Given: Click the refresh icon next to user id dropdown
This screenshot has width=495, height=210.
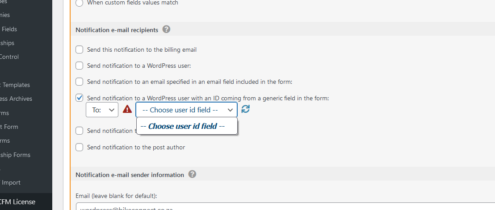Looking at the screenshot, I should pyautogui.click(x=245, y=109).
